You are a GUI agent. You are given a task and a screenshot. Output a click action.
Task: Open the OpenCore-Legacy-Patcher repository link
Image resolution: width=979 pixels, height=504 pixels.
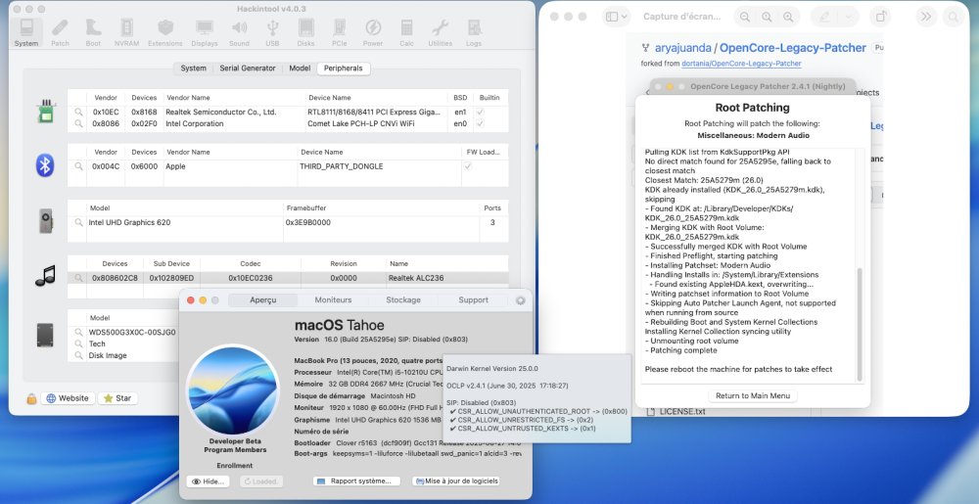(x=792, y=48)
